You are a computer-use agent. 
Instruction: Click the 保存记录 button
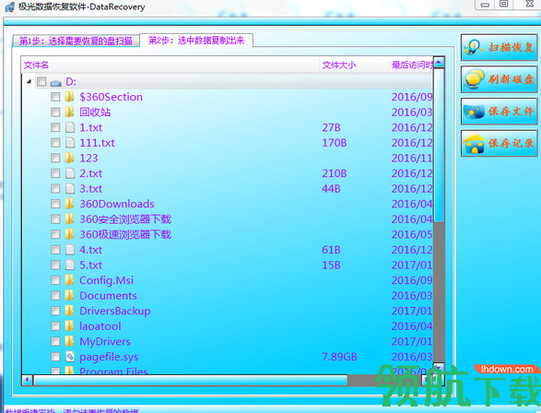click(499, 143)
